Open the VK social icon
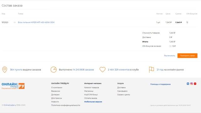The image size is (201, 113). pyautogui.click(x=188, y=84)
